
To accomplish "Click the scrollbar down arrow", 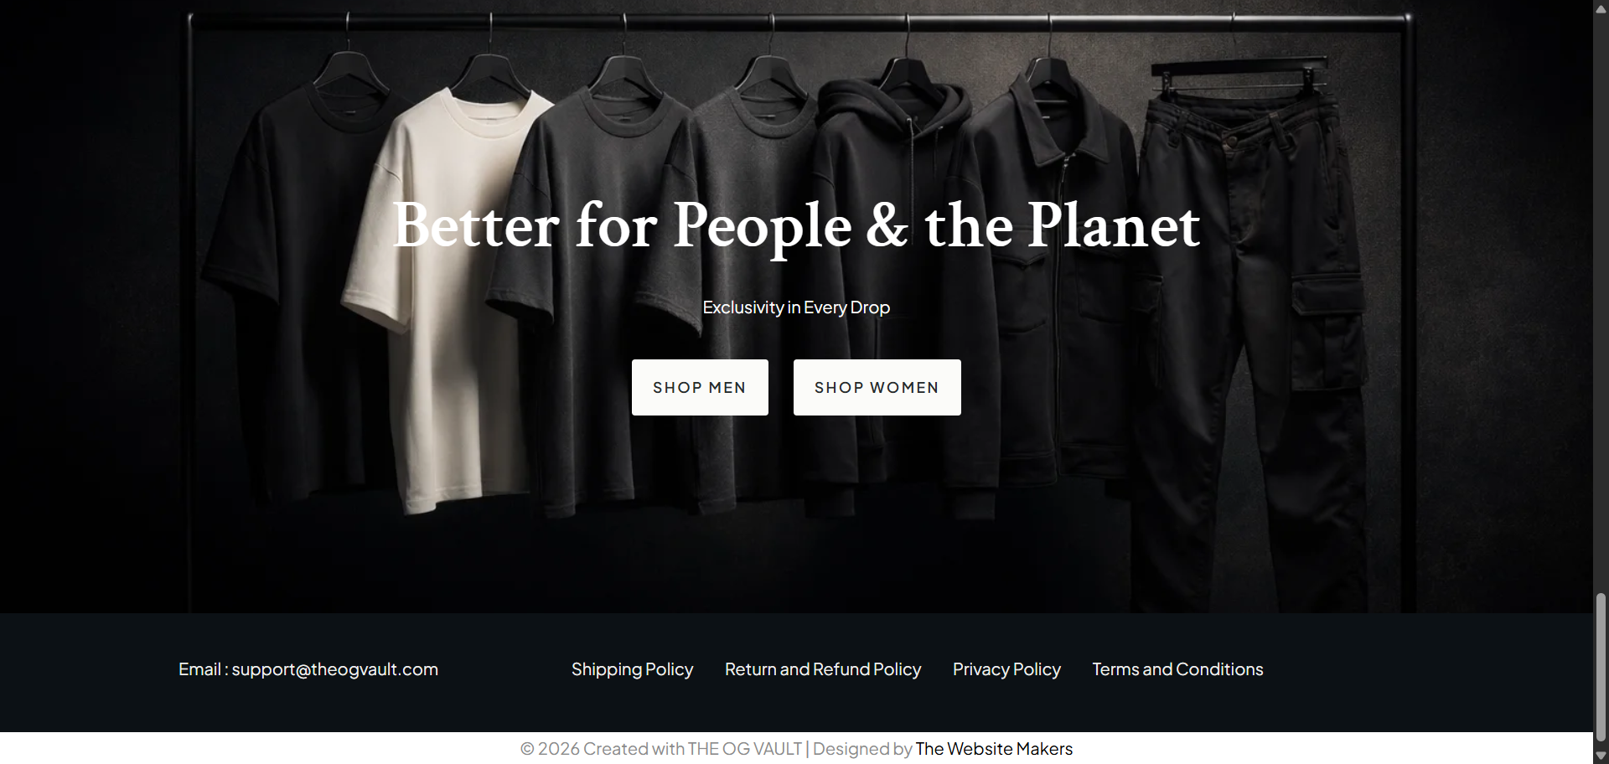I will click(x=1601, y=756).
